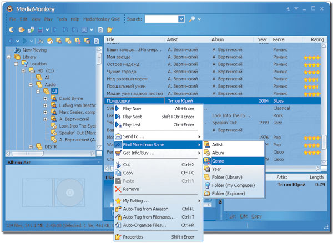333x243 pixels.
Task: Click the search magnifier icon
Action: coord(192,19)
